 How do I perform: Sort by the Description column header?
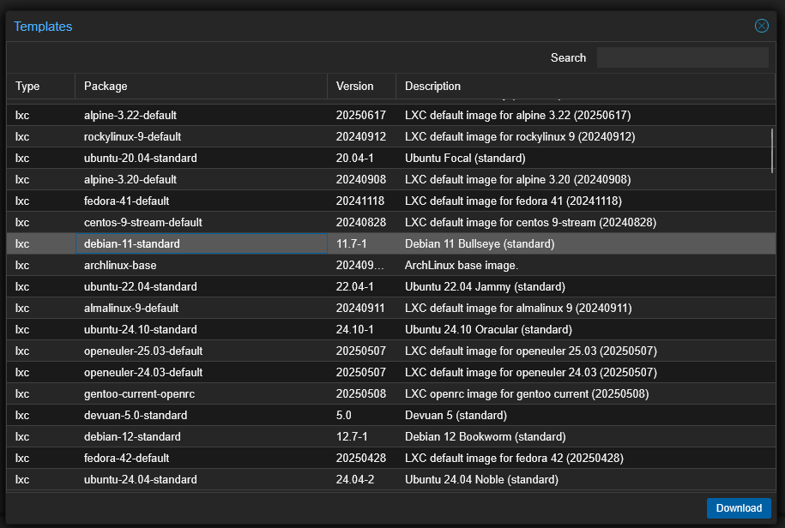(x=585, y=86)
